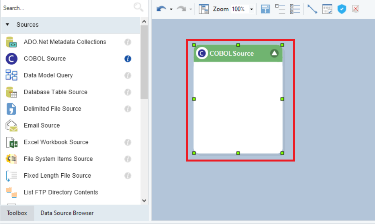Viewport: 375px width, 224px height.
Task: Click the toolbox scrollbar down arrow
Action: pos(144,201)
